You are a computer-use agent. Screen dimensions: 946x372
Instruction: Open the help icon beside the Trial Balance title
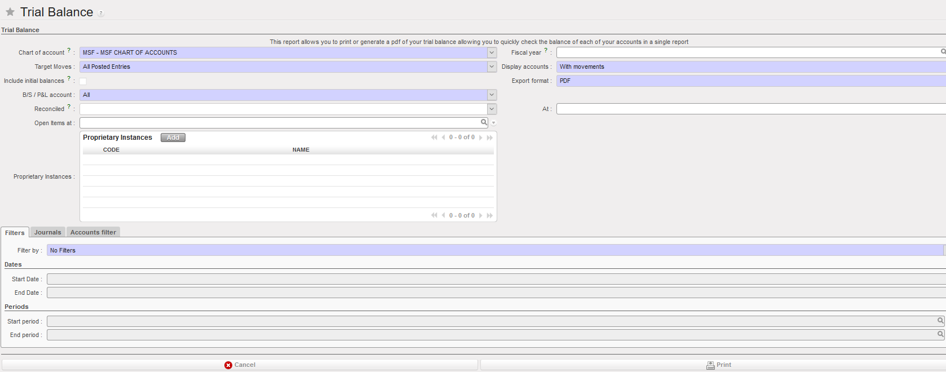click(x=101, y=14)
